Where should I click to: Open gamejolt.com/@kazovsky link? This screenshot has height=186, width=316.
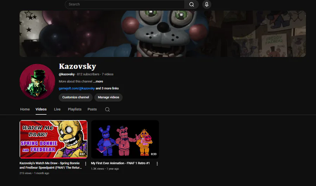click(77, 88)
